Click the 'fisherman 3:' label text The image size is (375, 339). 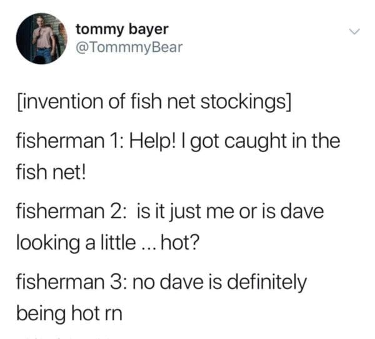pos(71,282)
